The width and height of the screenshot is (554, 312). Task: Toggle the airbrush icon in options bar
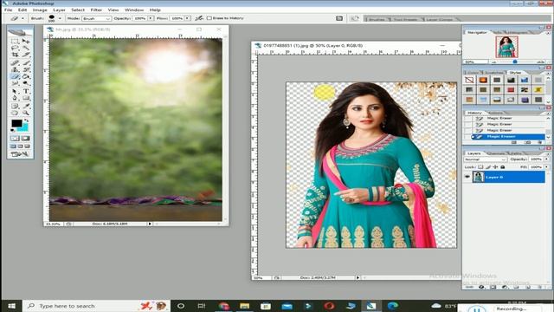tap(199, 18)
